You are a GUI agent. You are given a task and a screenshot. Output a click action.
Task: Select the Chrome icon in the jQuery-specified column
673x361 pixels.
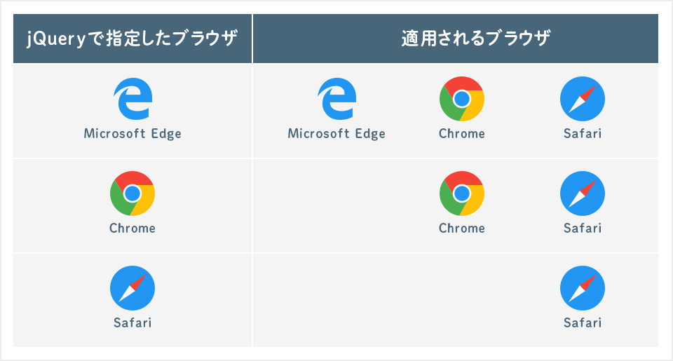[132, 193]
